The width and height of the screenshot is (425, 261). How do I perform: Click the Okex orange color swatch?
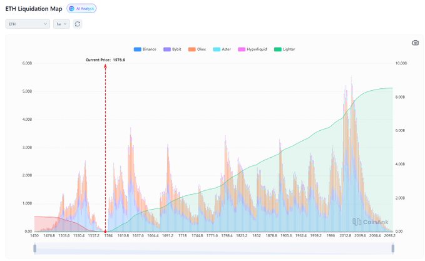192,49
